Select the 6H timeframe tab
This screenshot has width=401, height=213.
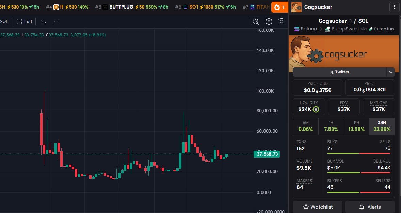pyautogui.click(x=356, y=126)
